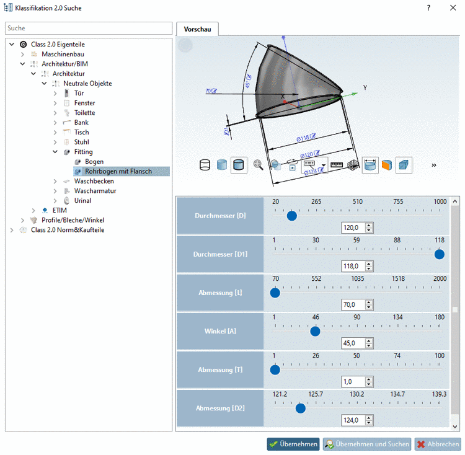
Task: Switch to Vorschau tab
Action: [x=198, y=29]
